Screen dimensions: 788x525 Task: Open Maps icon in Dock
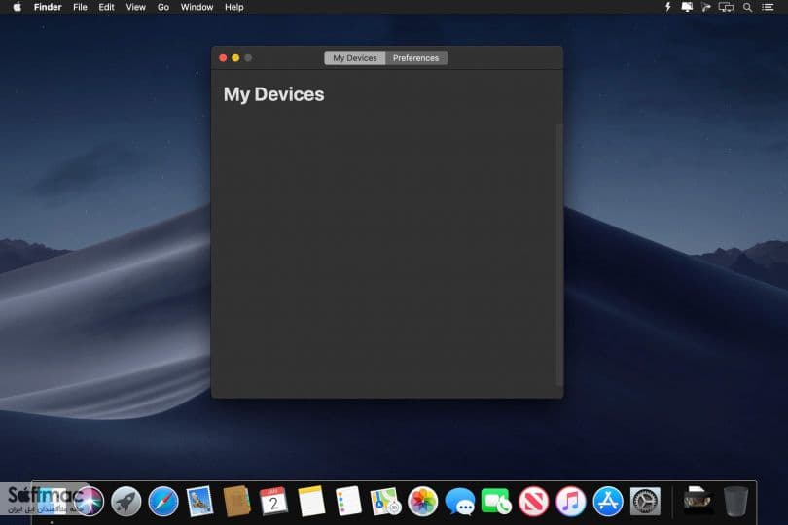pyautogui.click(x=385, y=502)
